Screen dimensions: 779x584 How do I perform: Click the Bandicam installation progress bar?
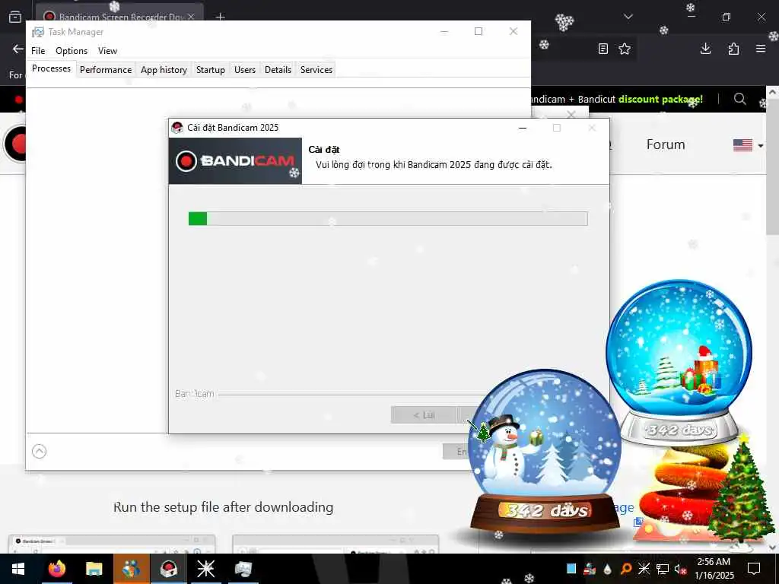(x=388, y=218)
